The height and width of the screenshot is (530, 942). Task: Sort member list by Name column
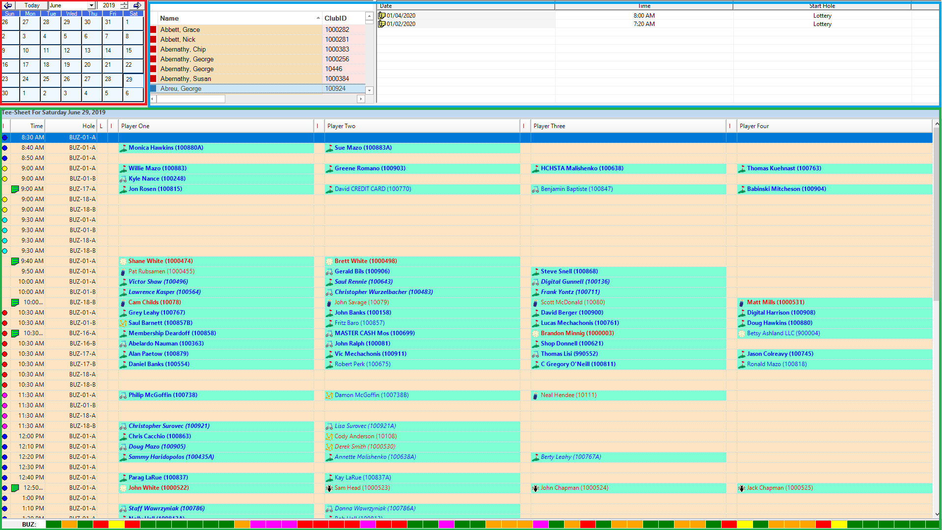(x=239, y=18)
